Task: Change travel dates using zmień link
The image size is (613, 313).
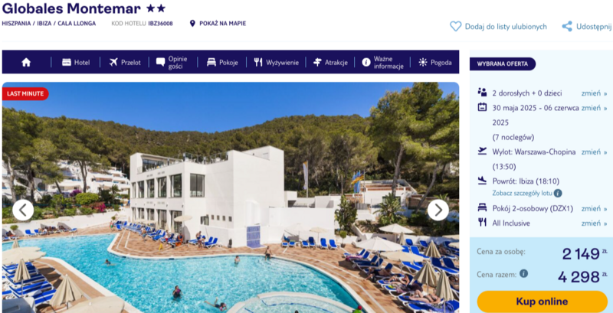Action: 594,108
